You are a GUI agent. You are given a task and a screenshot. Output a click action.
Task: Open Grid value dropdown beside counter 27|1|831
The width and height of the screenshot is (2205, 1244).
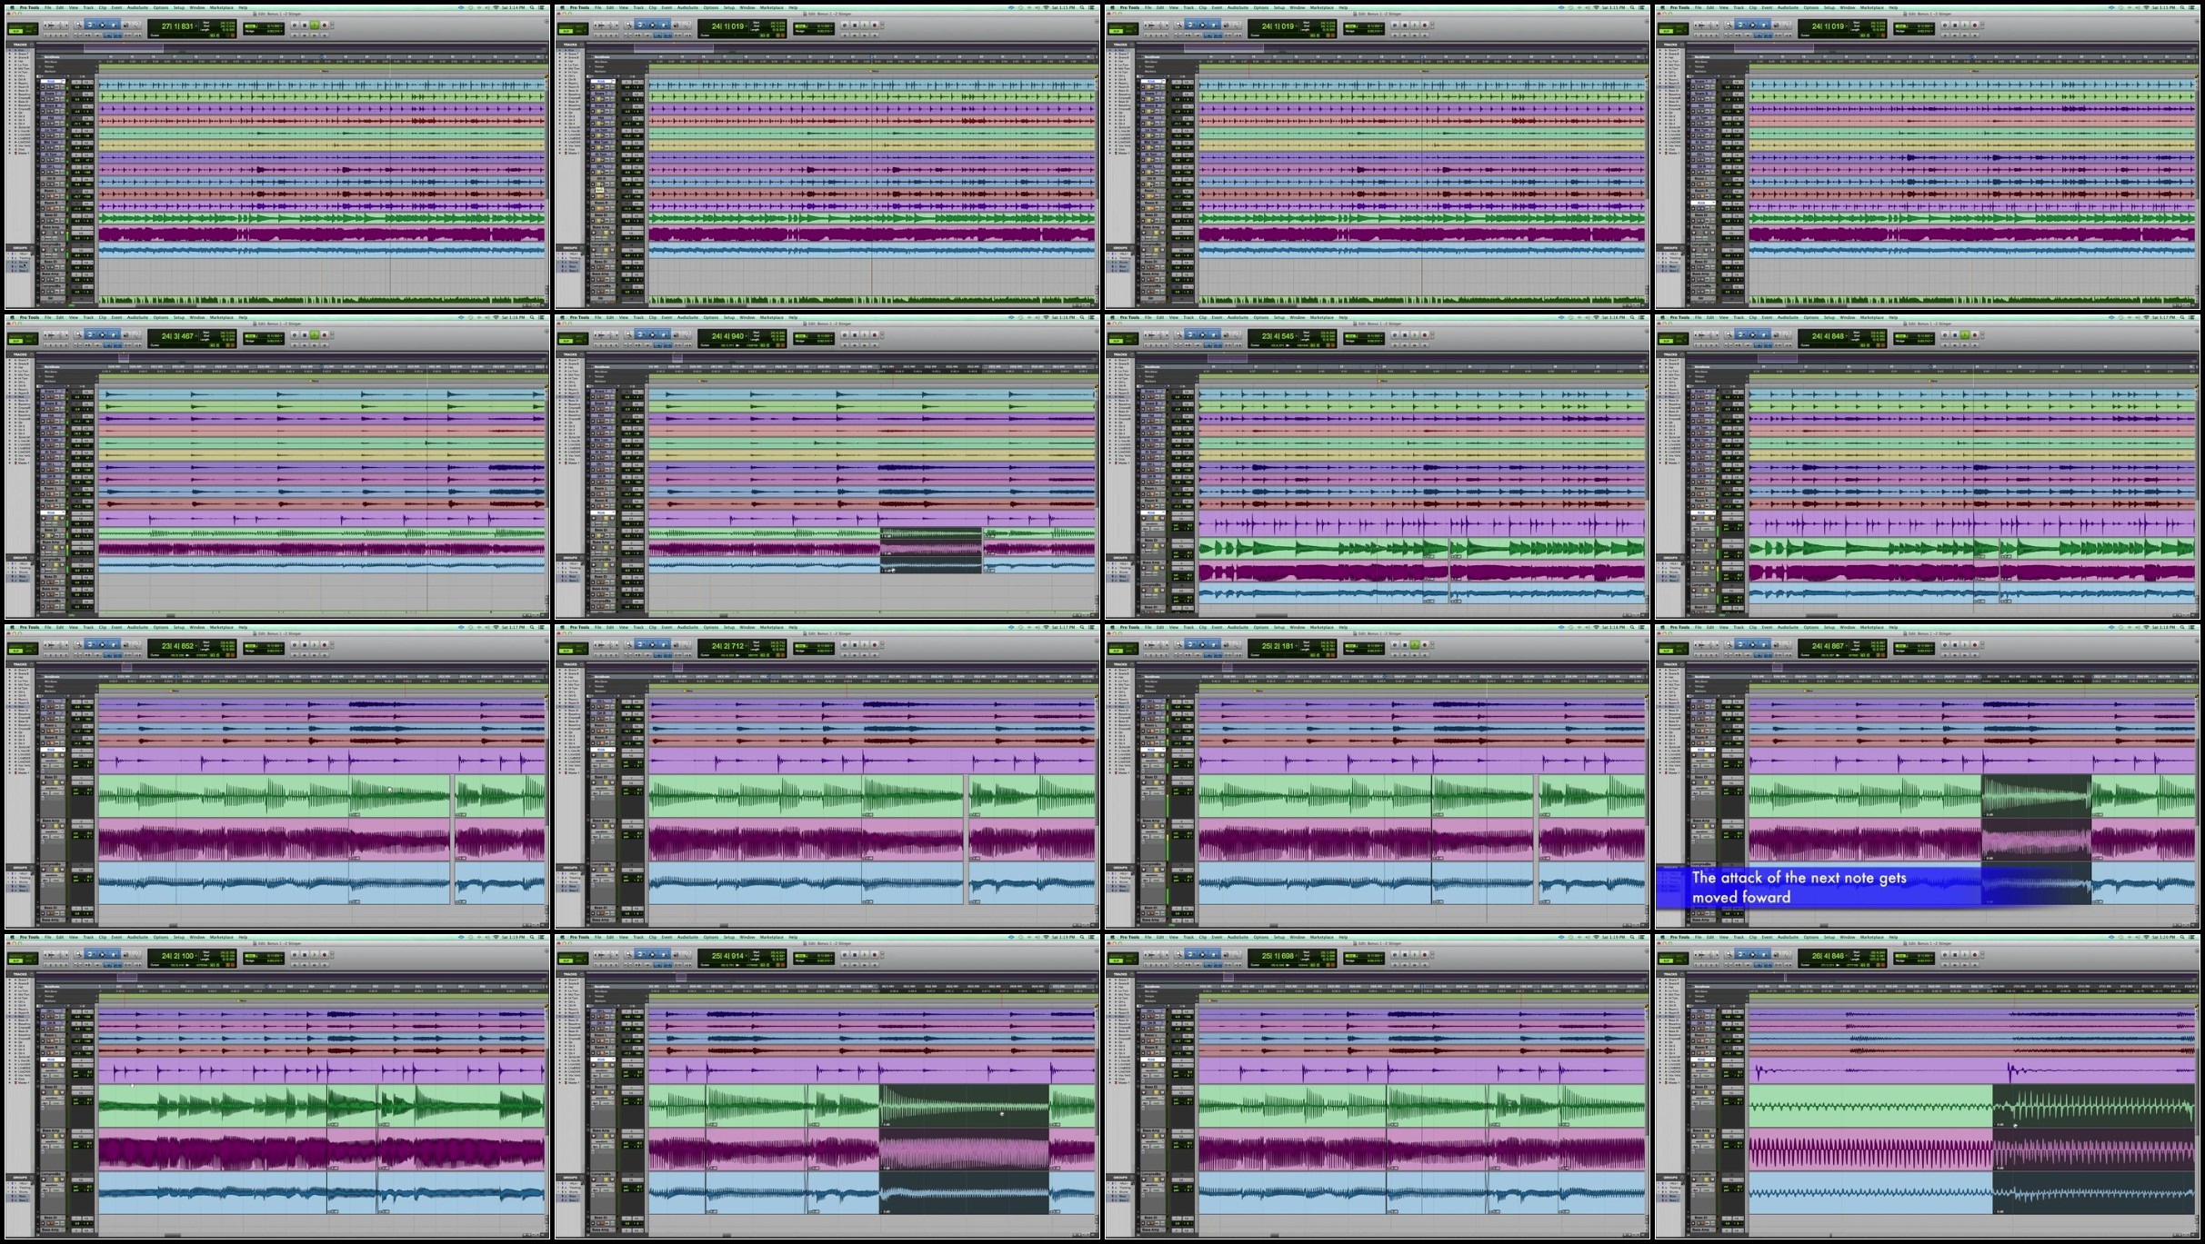274,25
